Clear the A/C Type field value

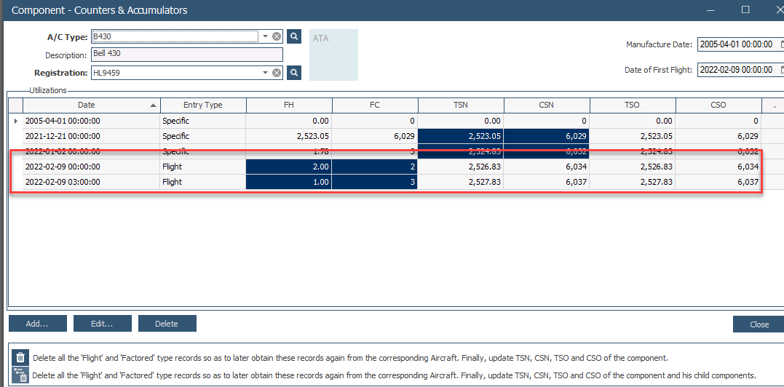[x=277, y=36]
